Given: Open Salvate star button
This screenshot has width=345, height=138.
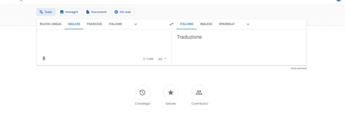Looking at the screenshot, I should [x=171, y=93].
